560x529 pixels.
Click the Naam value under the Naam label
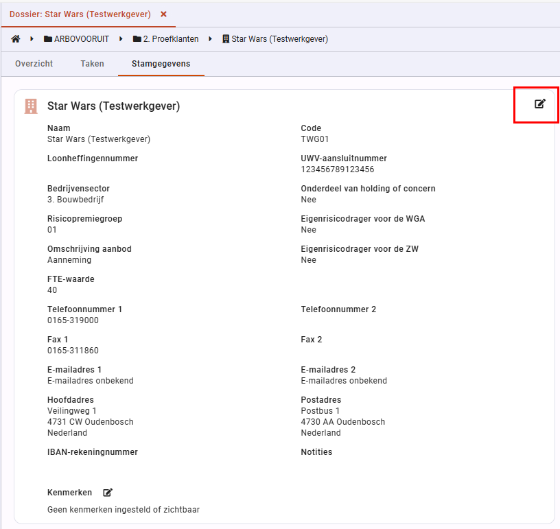99,139
